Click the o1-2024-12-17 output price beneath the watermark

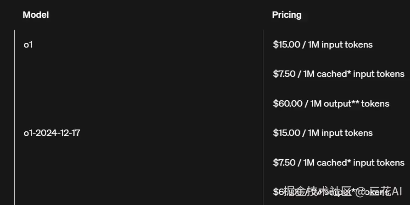(x=331, y=192)
